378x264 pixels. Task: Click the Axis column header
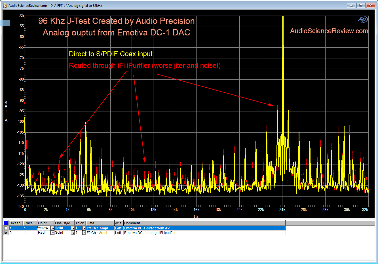click(119, 223)
